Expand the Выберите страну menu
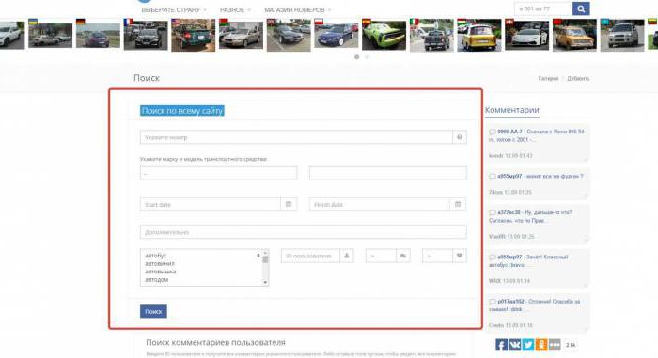This screenshot has height=358, width=658. pyautogui.click(x=174, y=9)
